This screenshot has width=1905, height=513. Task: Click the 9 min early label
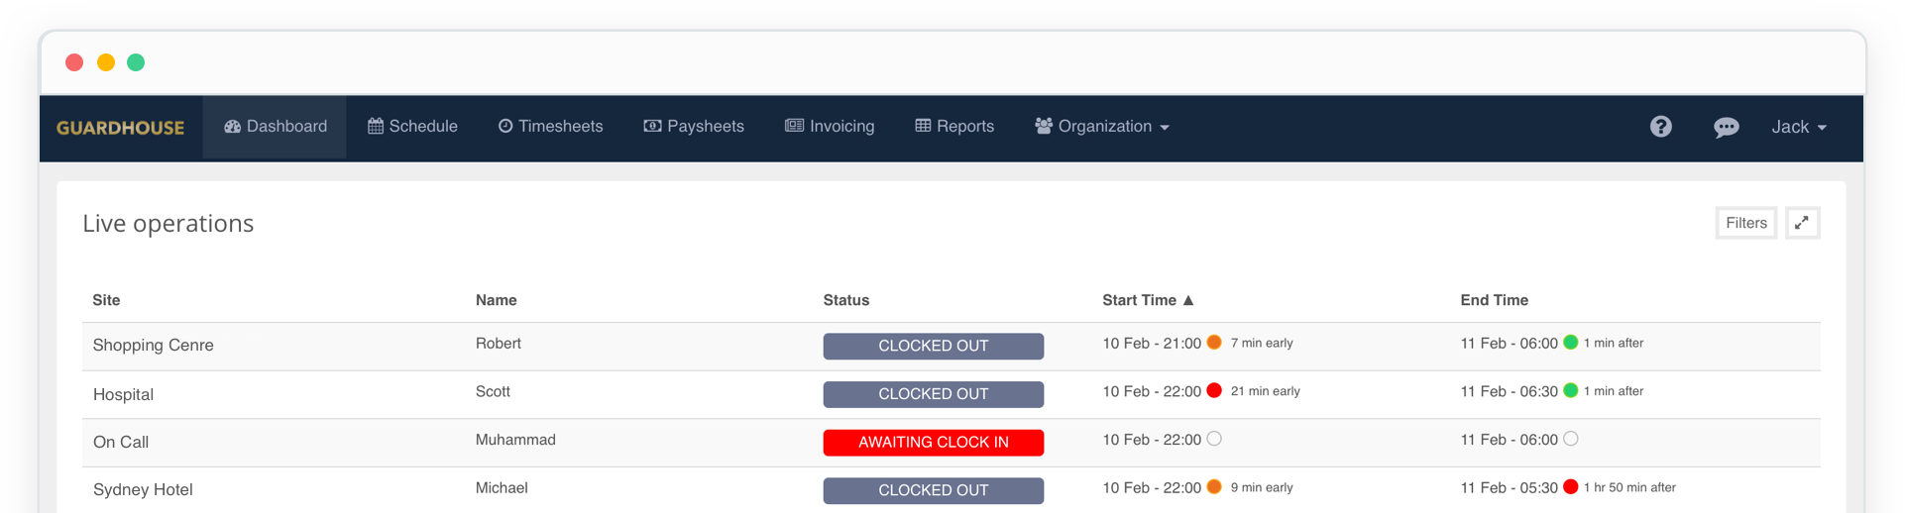click(x=1262, y=487)
